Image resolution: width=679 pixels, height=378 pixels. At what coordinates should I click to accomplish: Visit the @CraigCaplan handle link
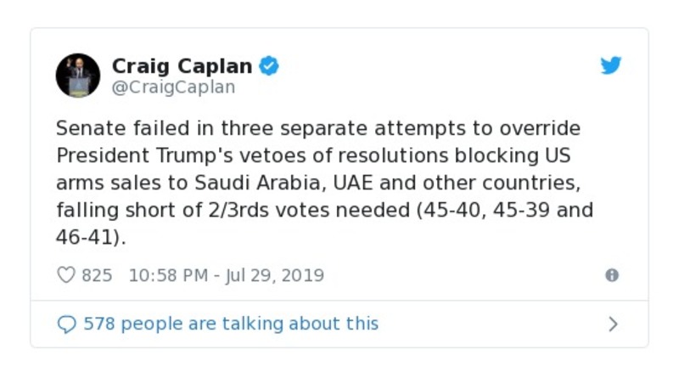pyautogui.click(x=173, y=87)
